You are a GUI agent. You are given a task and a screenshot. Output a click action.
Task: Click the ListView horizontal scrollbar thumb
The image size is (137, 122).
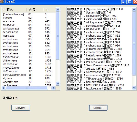click(27, 88)
